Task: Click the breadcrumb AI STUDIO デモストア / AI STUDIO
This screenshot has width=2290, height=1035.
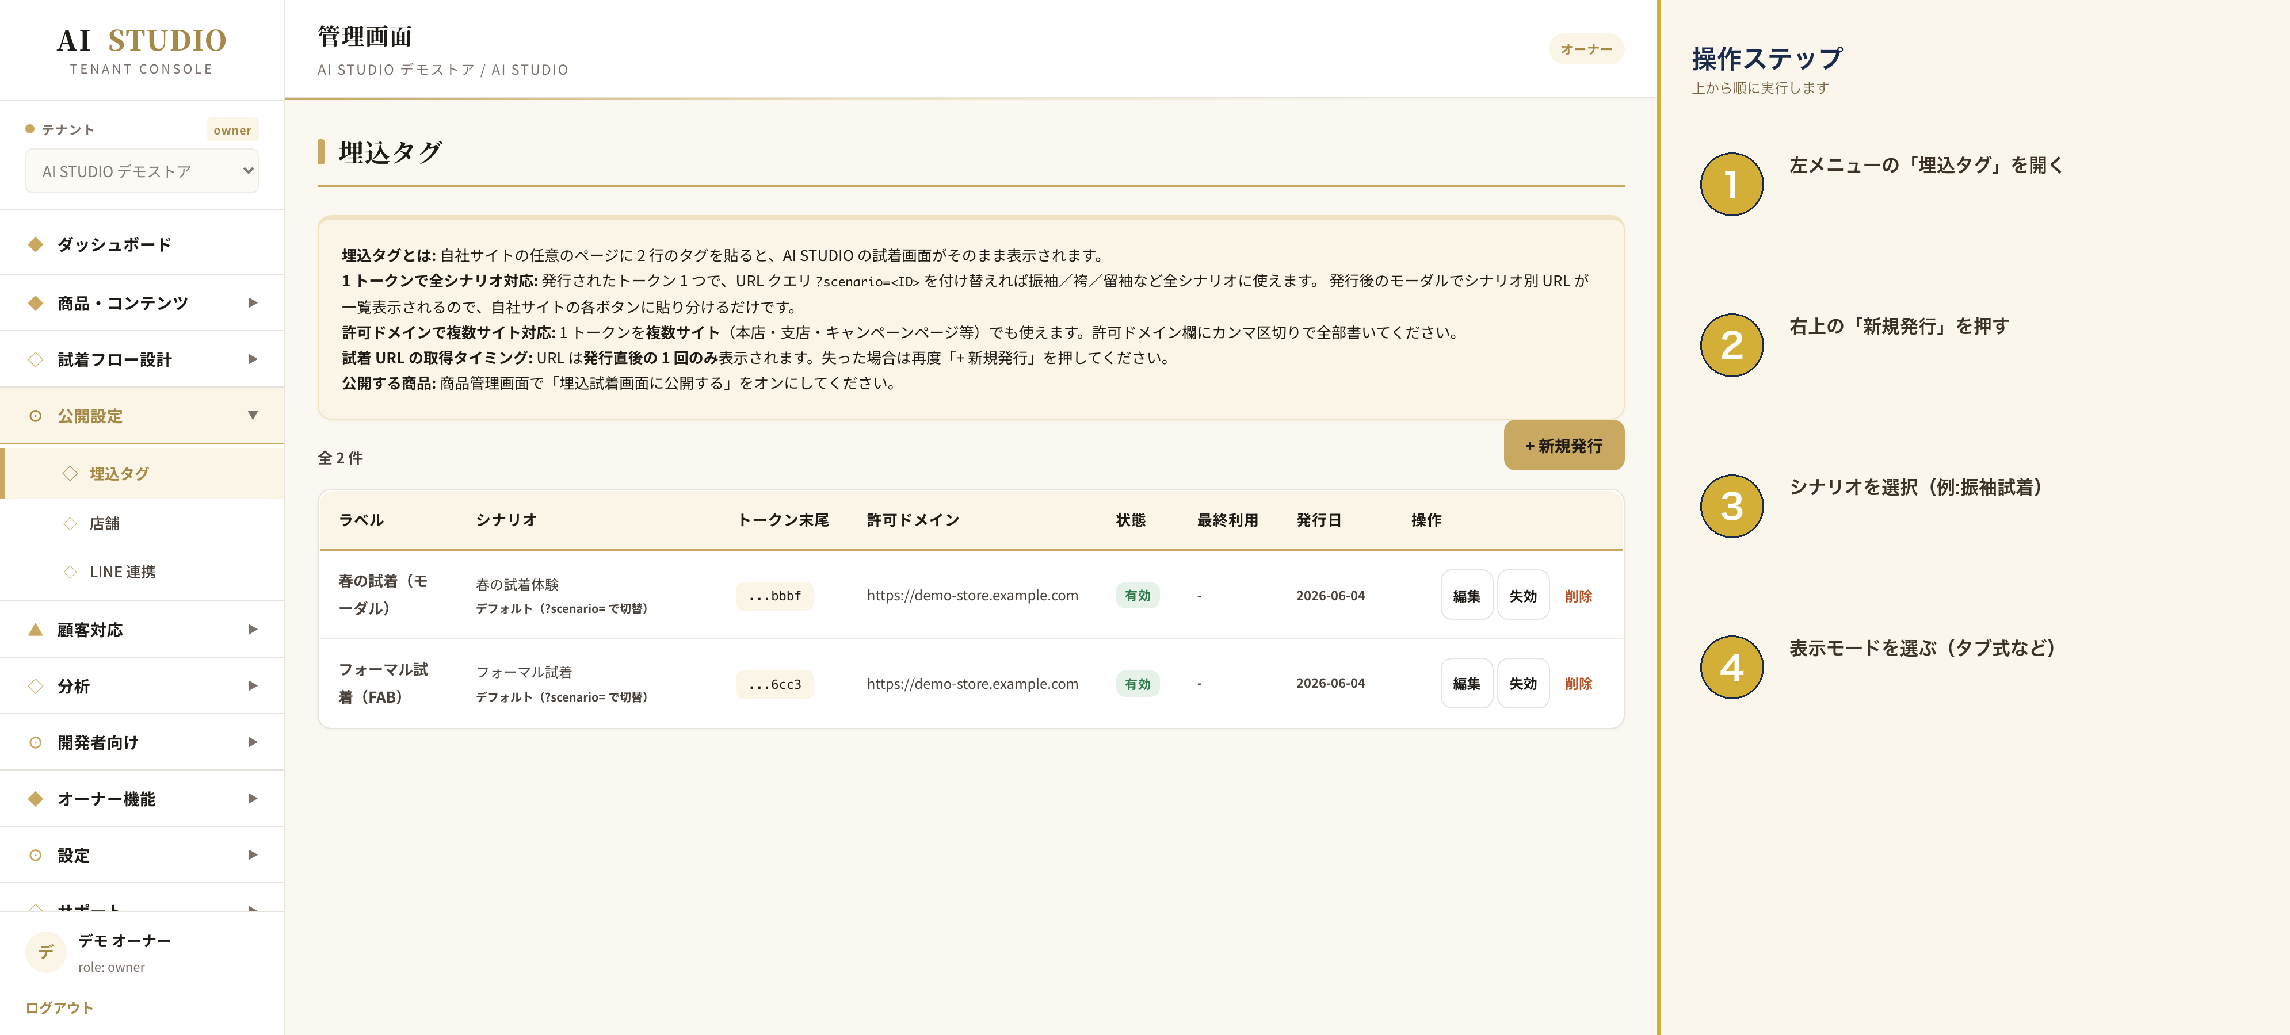Action: click(x=442, y=70)
